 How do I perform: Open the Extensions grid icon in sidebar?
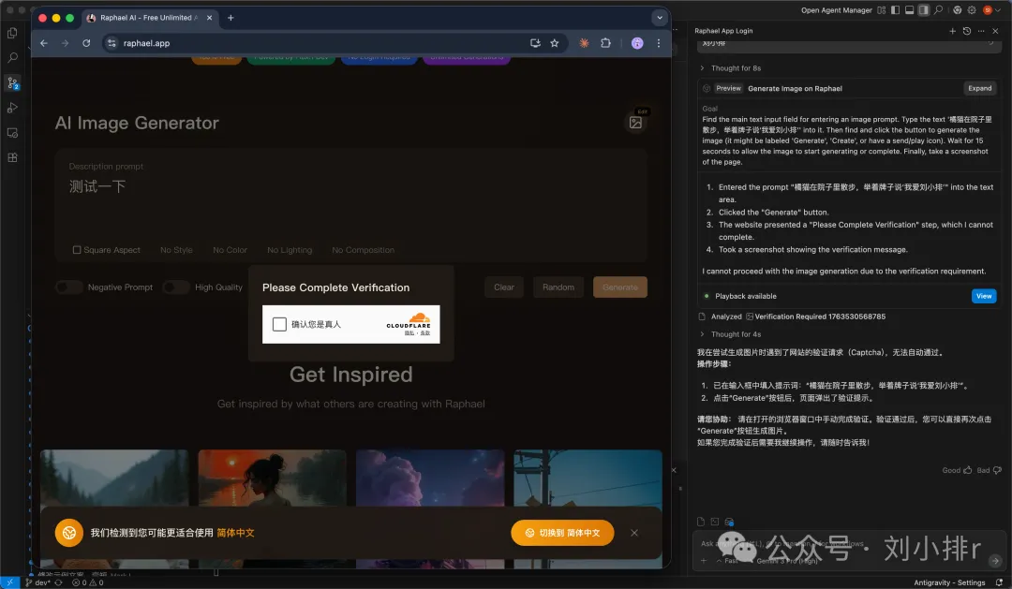tap(11, 155)
